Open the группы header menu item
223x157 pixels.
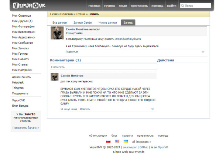[110, 6]
